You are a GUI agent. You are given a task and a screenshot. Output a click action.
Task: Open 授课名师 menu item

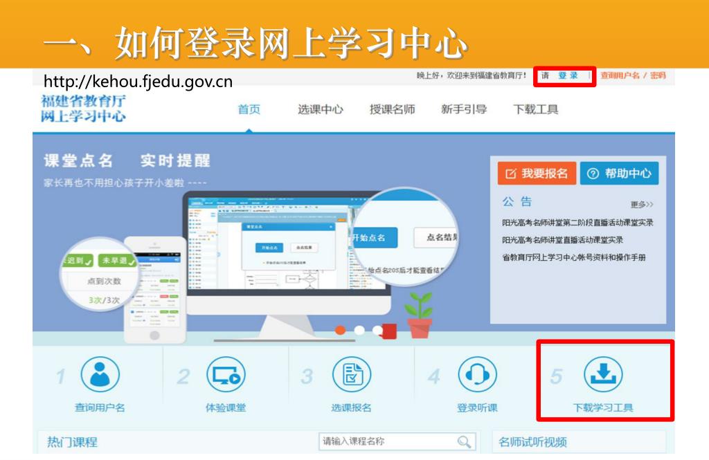392,109
